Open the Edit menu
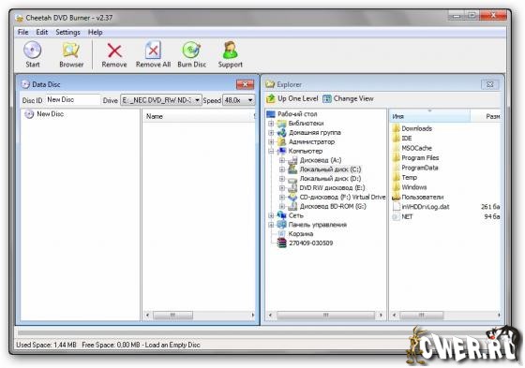 point(42,32)
